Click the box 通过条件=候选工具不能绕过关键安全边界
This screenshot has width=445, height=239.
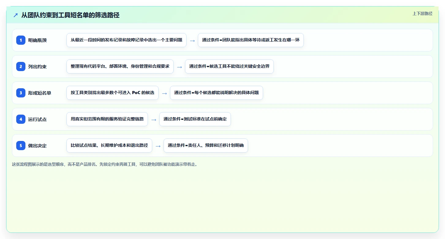tap(229, 66)
